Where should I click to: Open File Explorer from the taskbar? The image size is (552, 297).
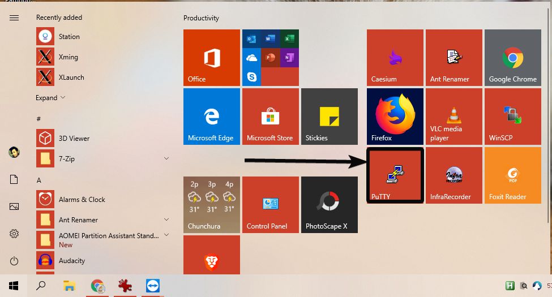click(x=69, y=286)
